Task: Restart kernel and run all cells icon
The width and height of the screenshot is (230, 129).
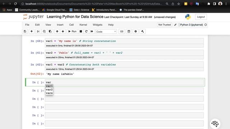Action: (92, 32)
